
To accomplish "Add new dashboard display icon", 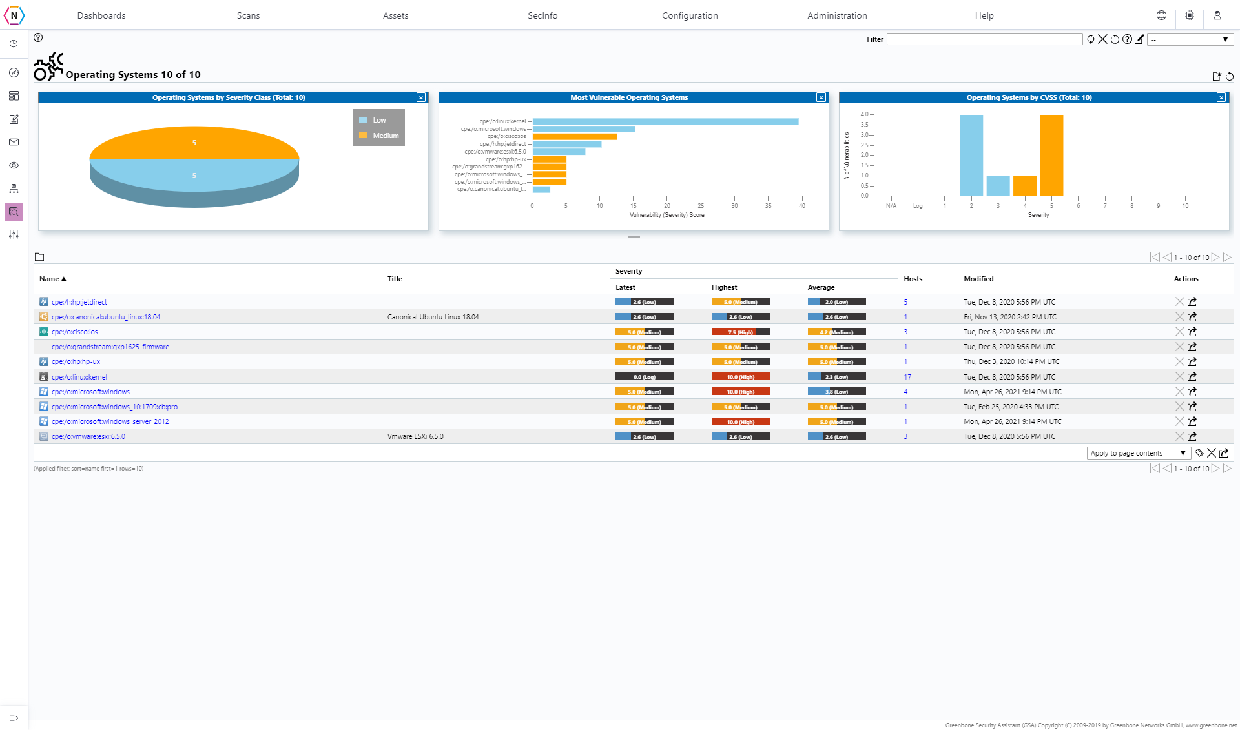I will coord(1217,76).
